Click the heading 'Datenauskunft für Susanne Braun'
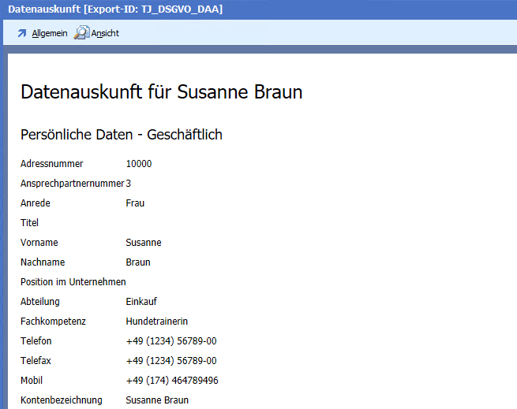The image size is (517, 409). click(161, 92)
